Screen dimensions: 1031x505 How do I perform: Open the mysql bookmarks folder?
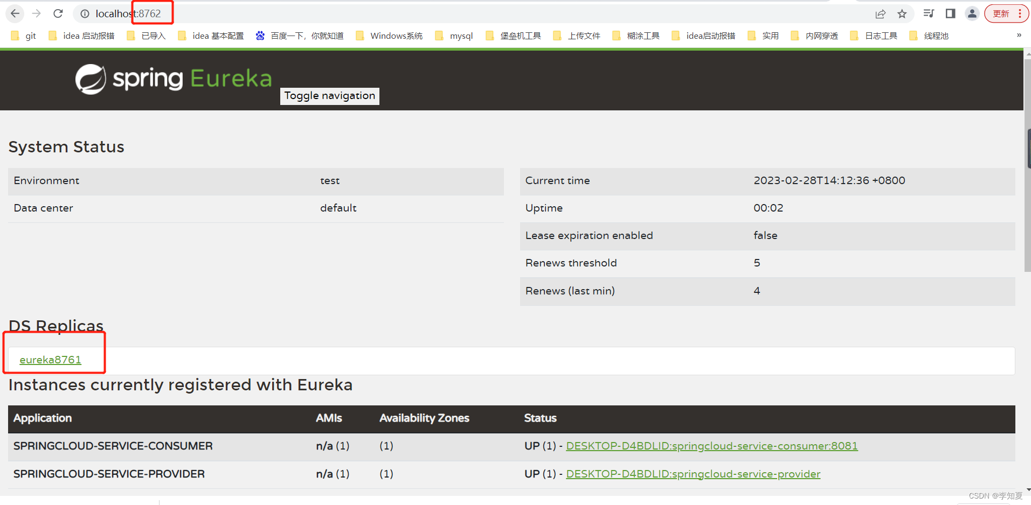click(x=454, y=36)
